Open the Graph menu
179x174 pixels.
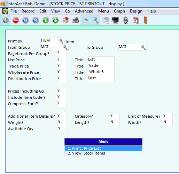pos(119,11)
